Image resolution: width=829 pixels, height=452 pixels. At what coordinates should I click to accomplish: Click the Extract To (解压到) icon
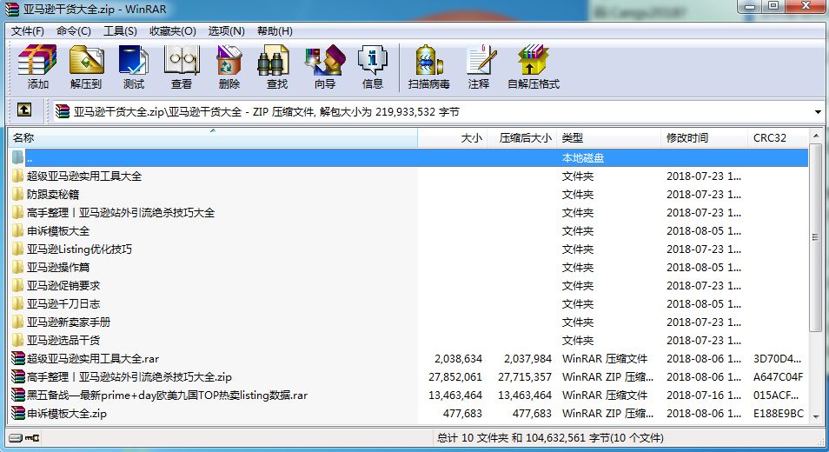[86, 67]
